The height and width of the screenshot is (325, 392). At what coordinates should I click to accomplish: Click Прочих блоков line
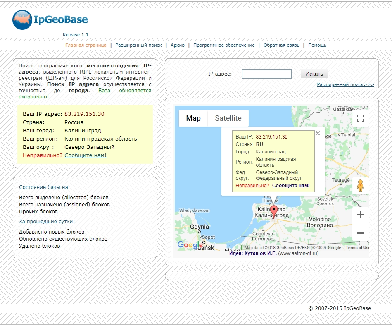38,212
